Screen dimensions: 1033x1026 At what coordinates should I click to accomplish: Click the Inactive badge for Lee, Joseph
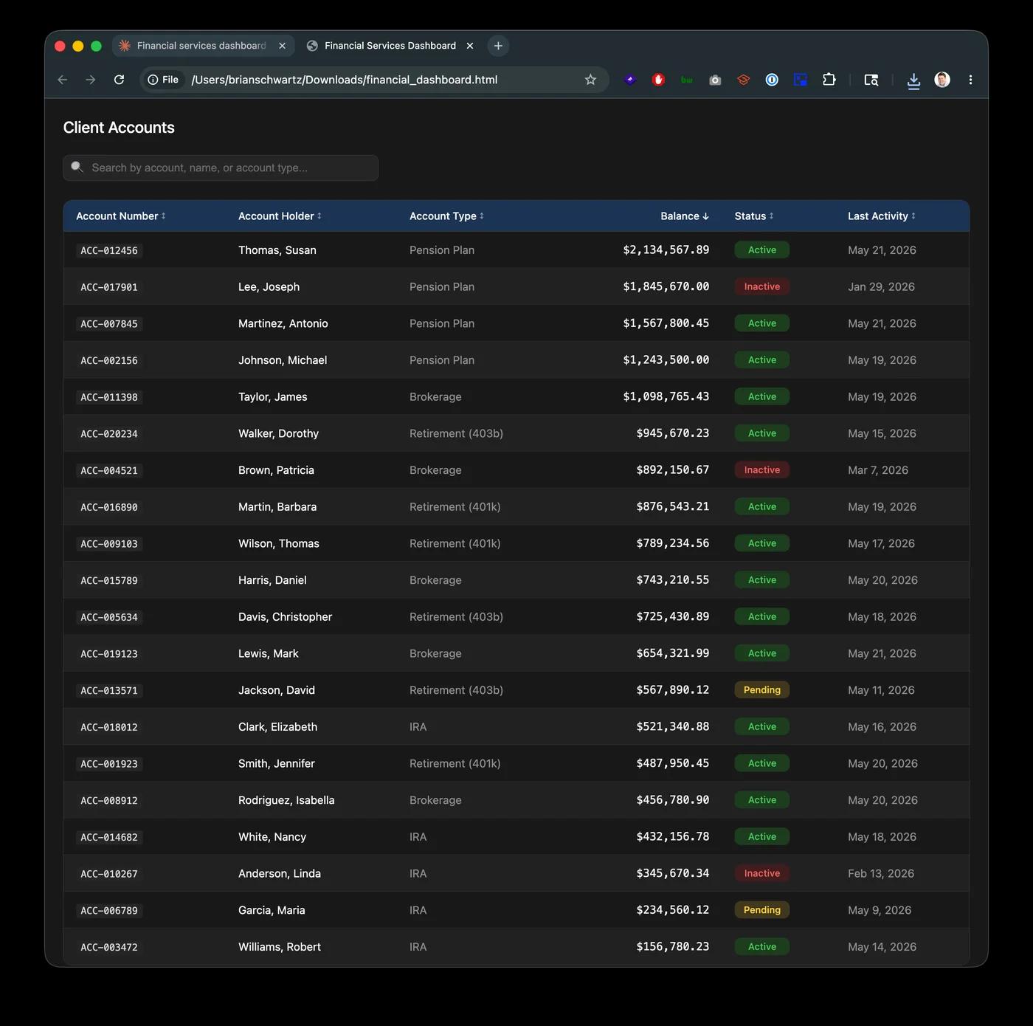(x=762, y=286)
